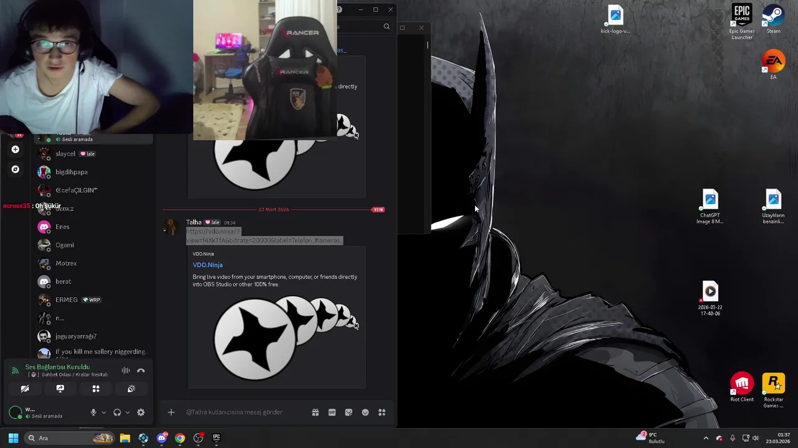Send a gift via gift icon
Screen dimensions: 798x448
[315, 412]
